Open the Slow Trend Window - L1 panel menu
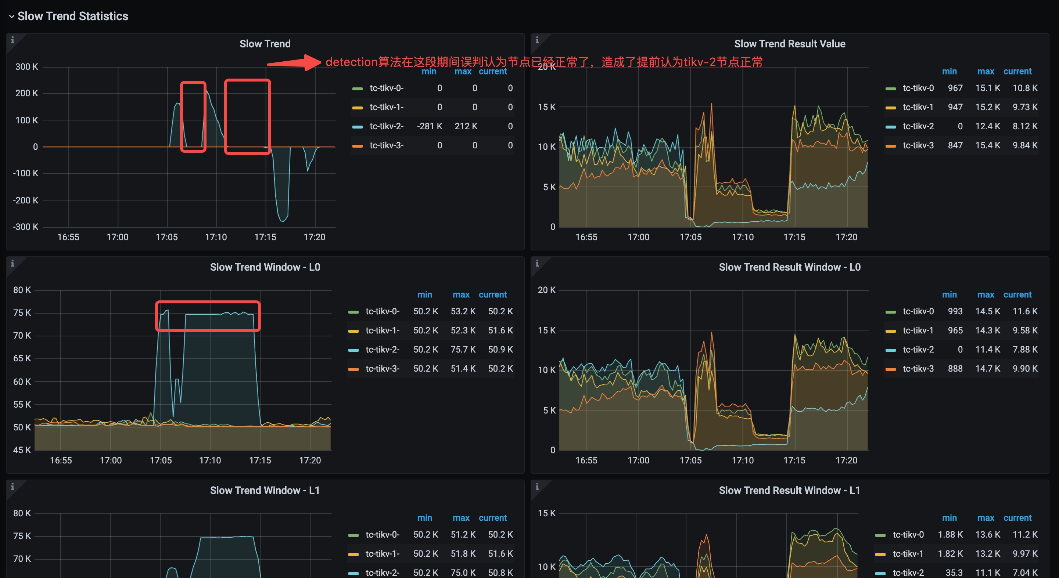 pos(265,490)
